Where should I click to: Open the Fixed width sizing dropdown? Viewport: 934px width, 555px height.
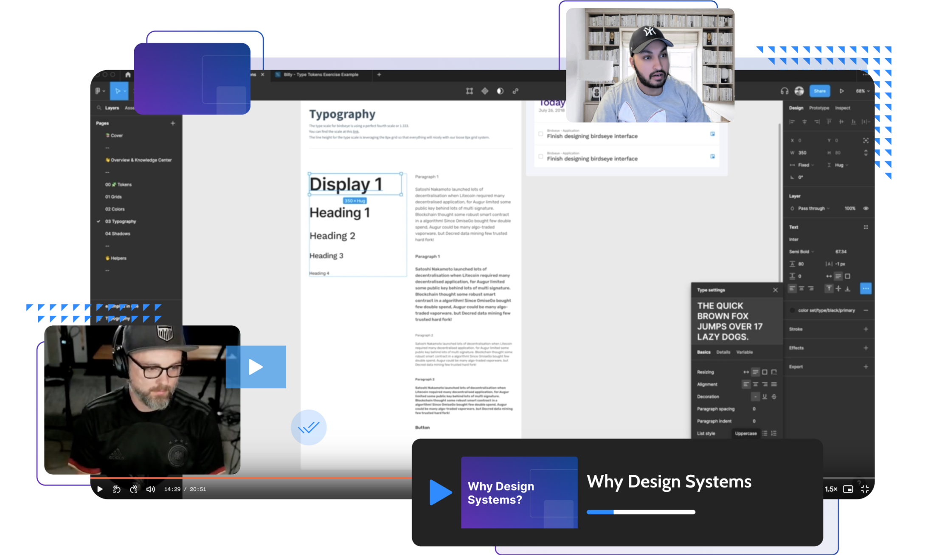tap(805, 165)
